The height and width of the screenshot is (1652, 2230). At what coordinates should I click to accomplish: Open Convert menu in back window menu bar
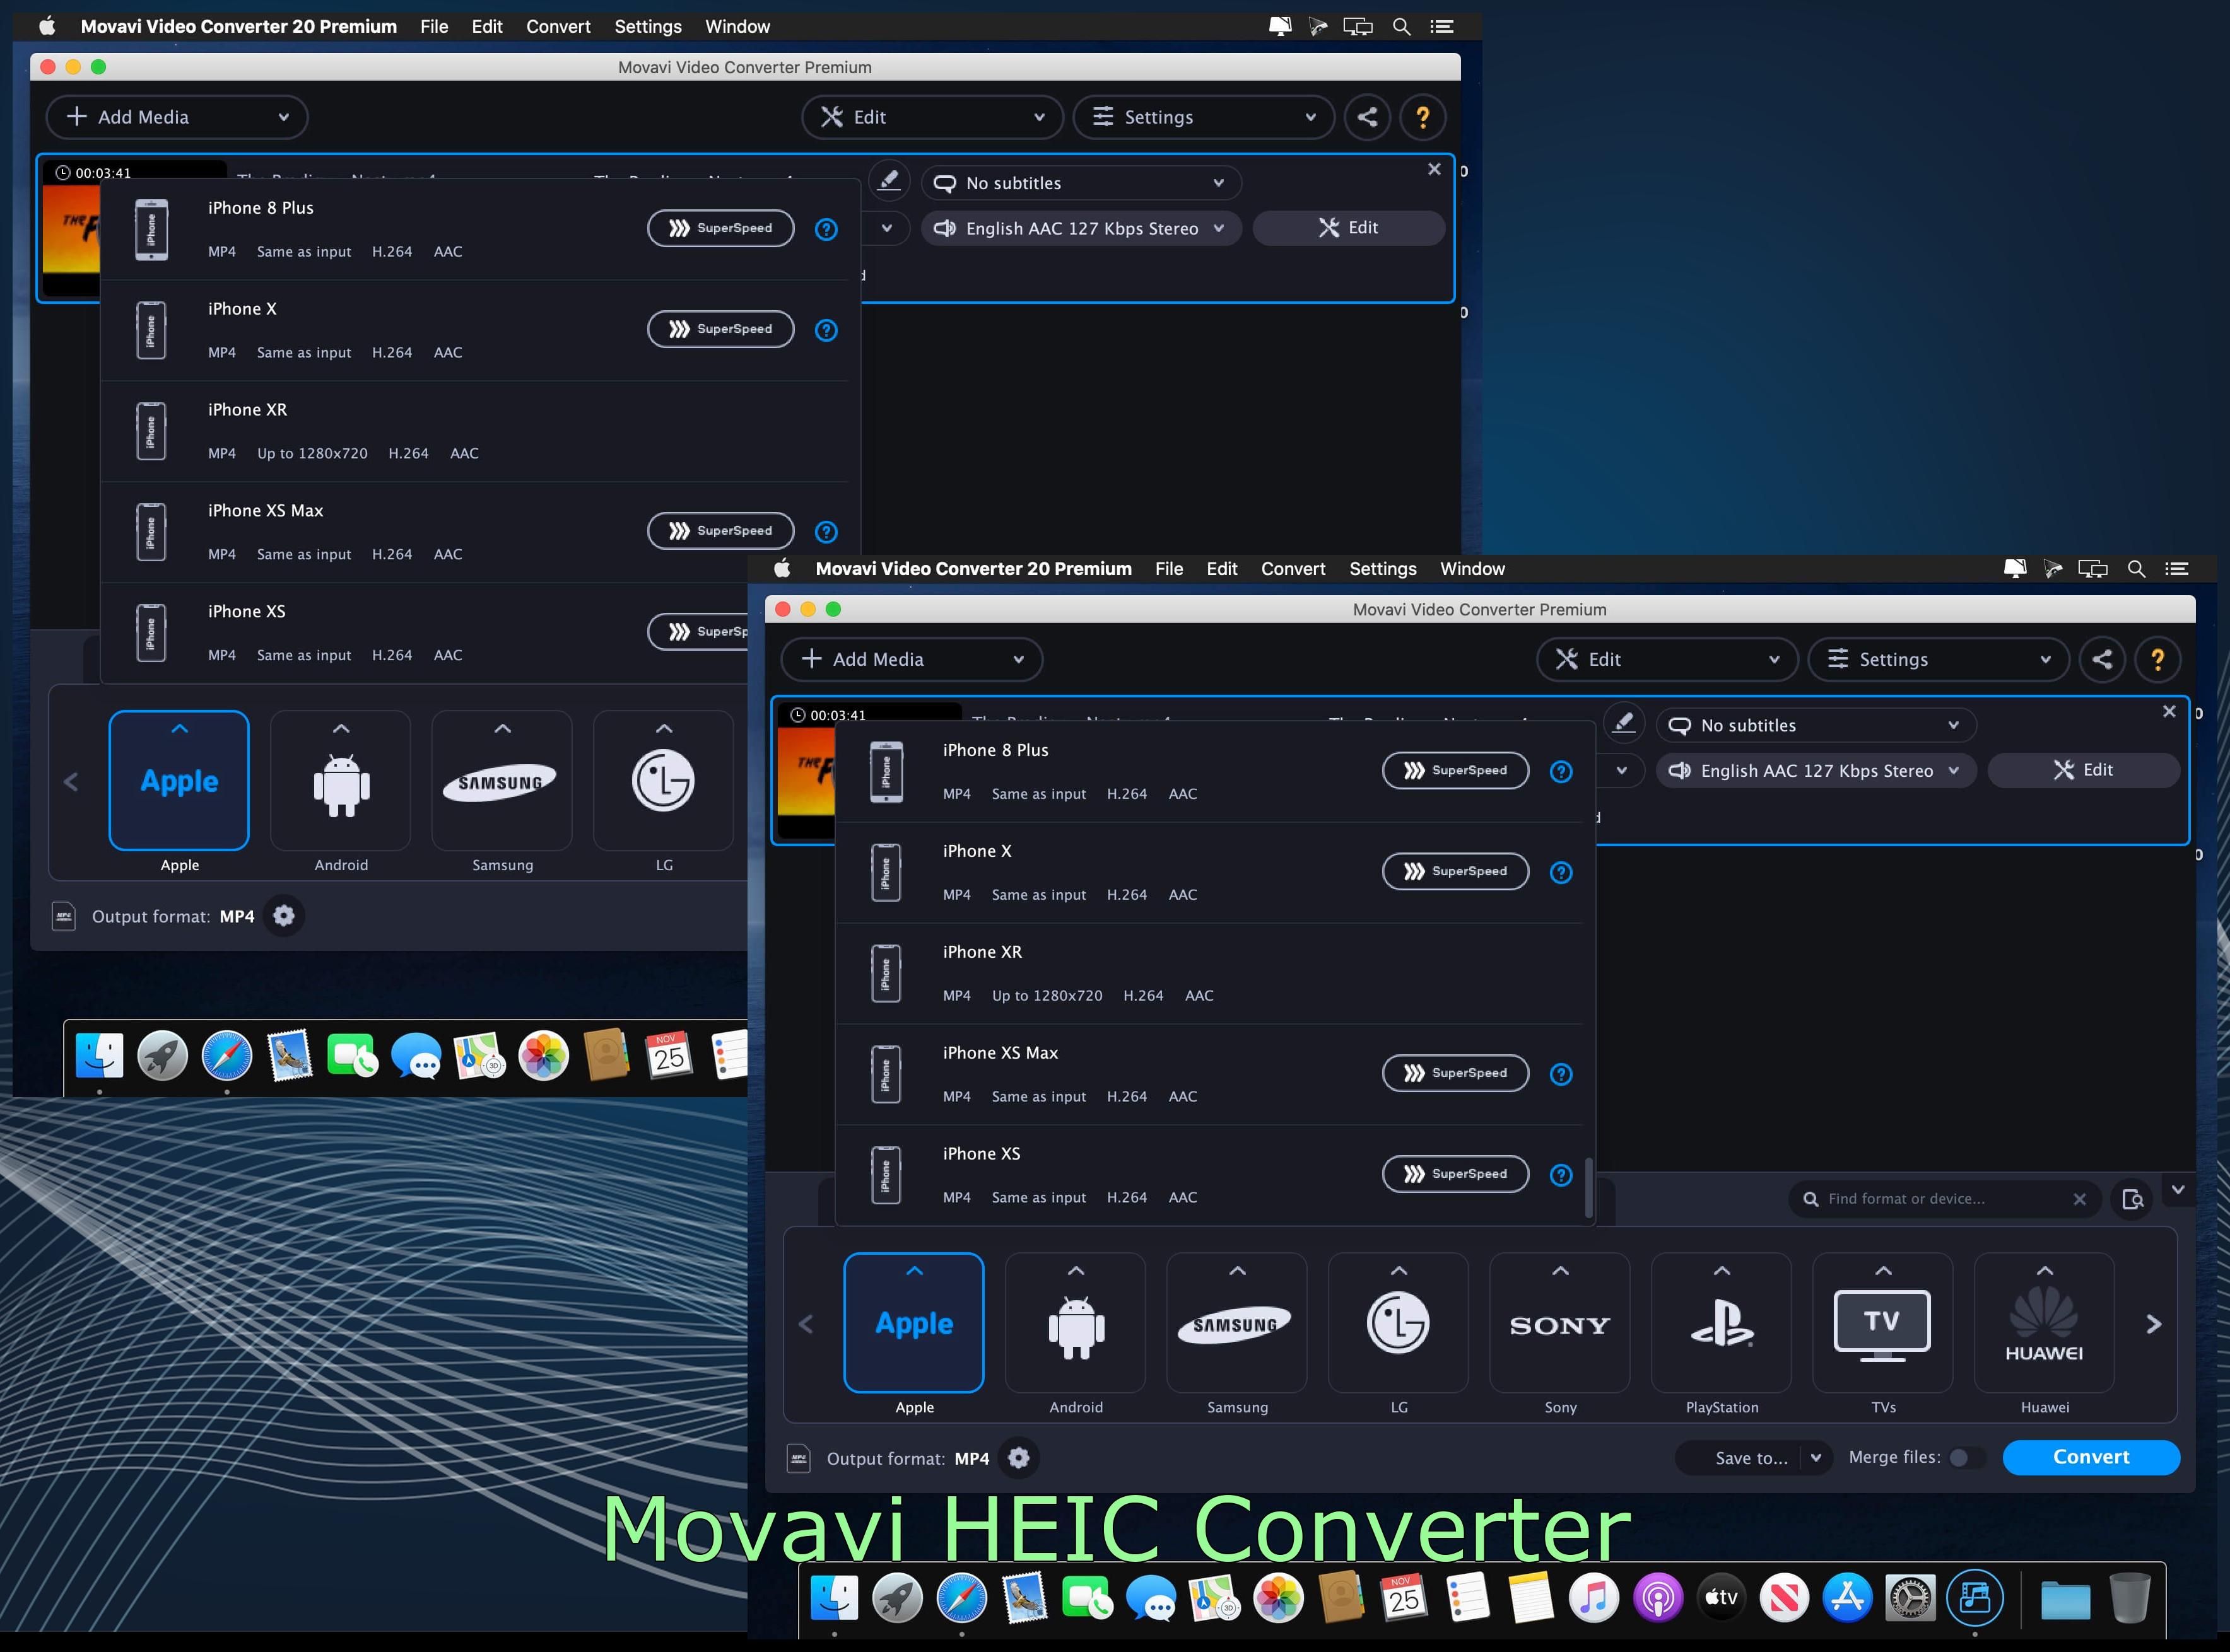click(x=558, y=27)
